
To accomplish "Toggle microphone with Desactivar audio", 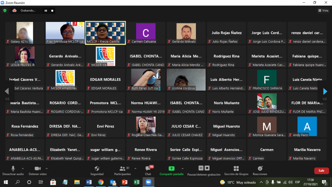I will [x=13, y=170].
